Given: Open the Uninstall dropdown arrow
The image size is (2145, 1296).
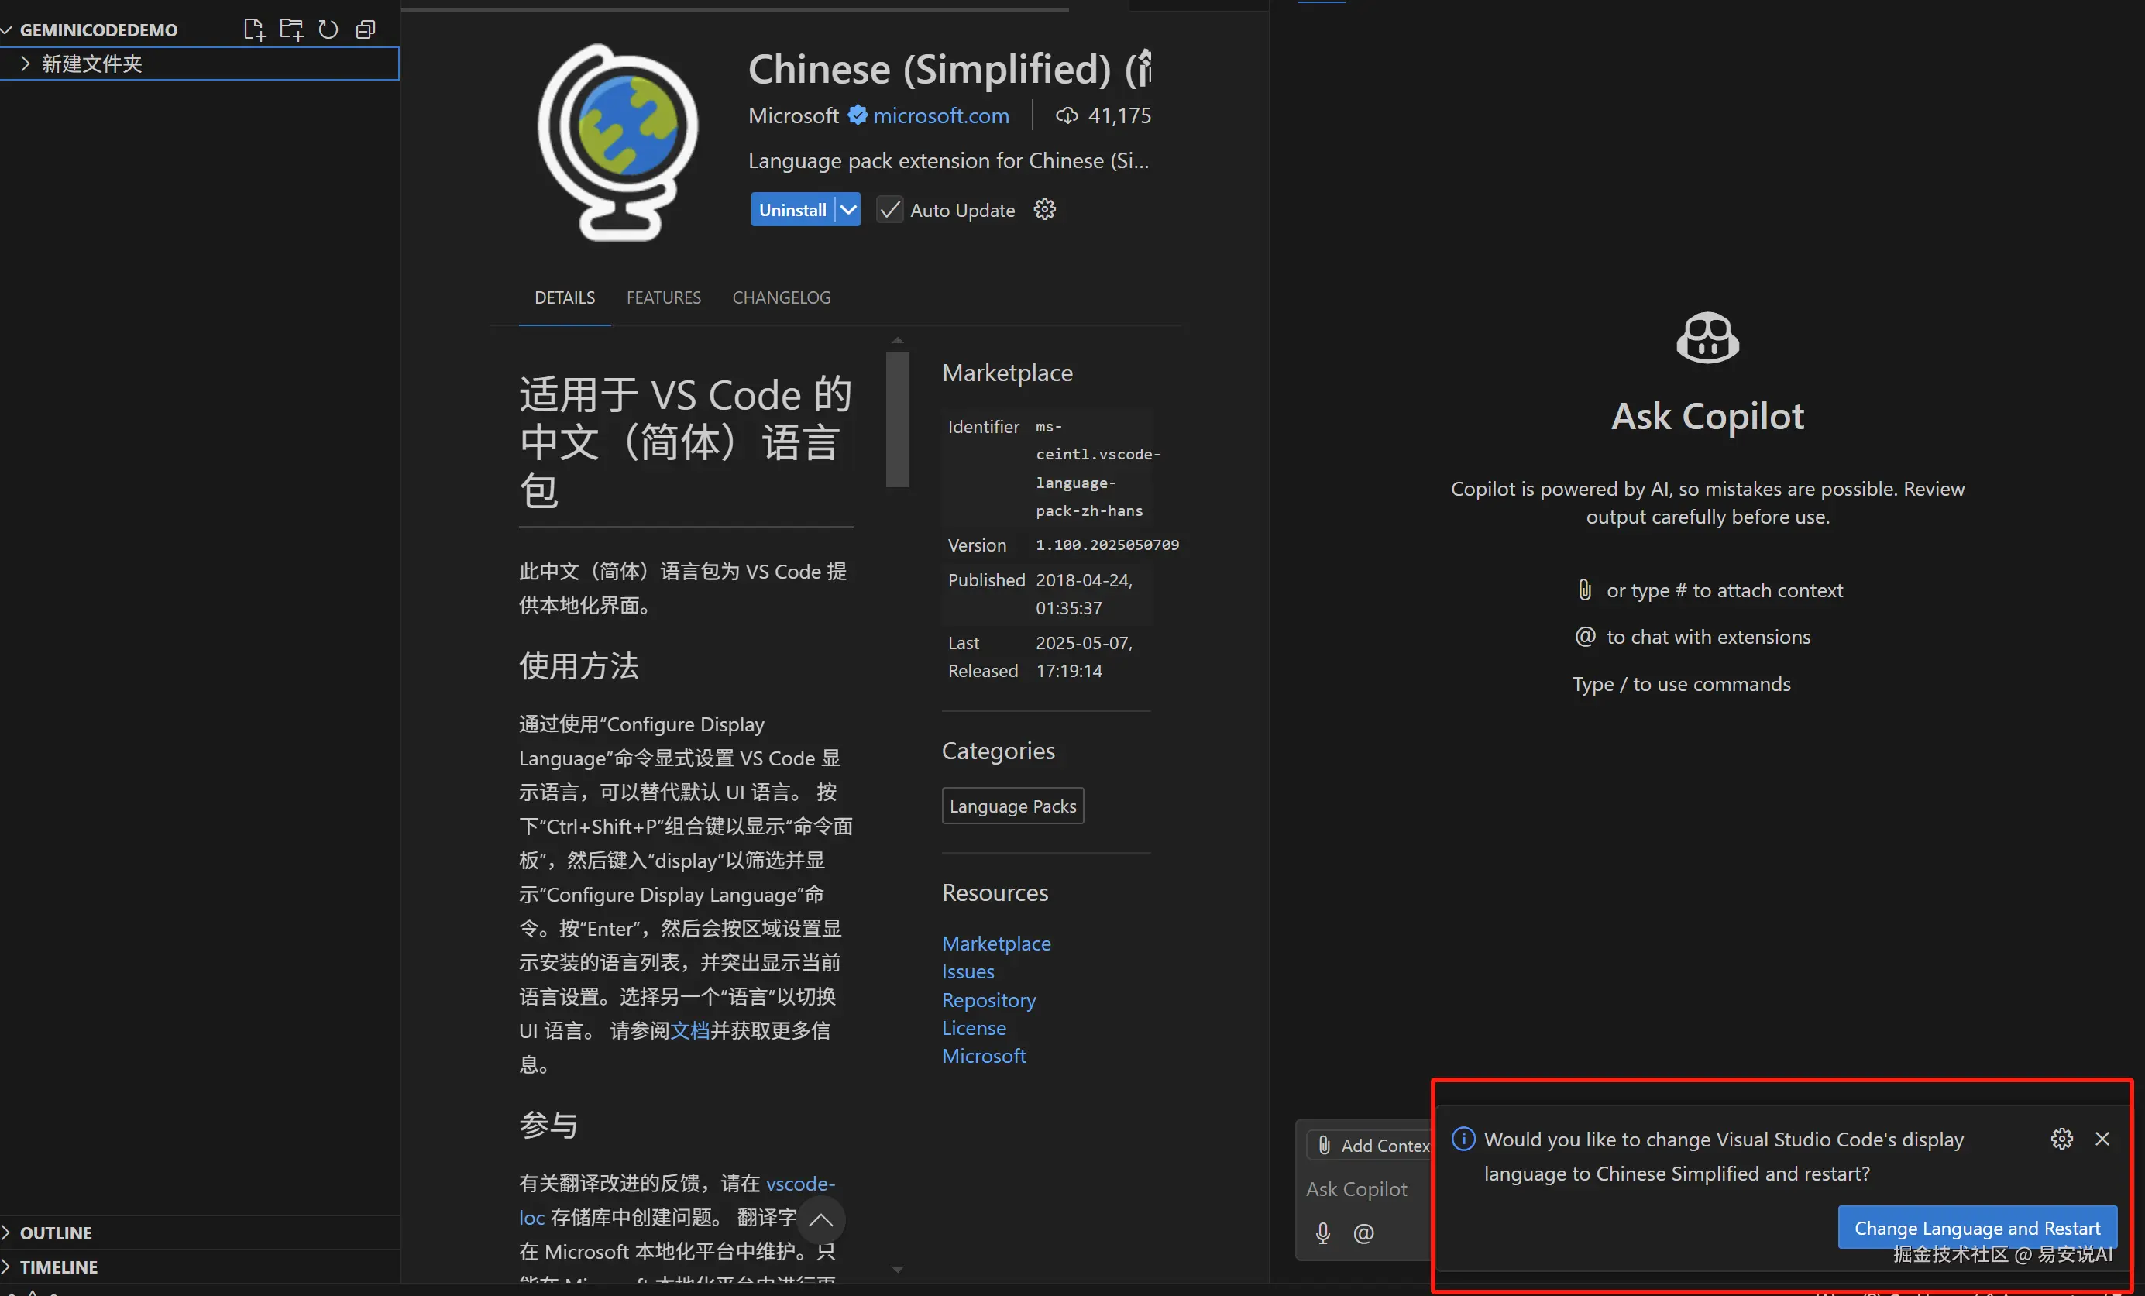Looking at the screenshot, I should click(848, 210).
